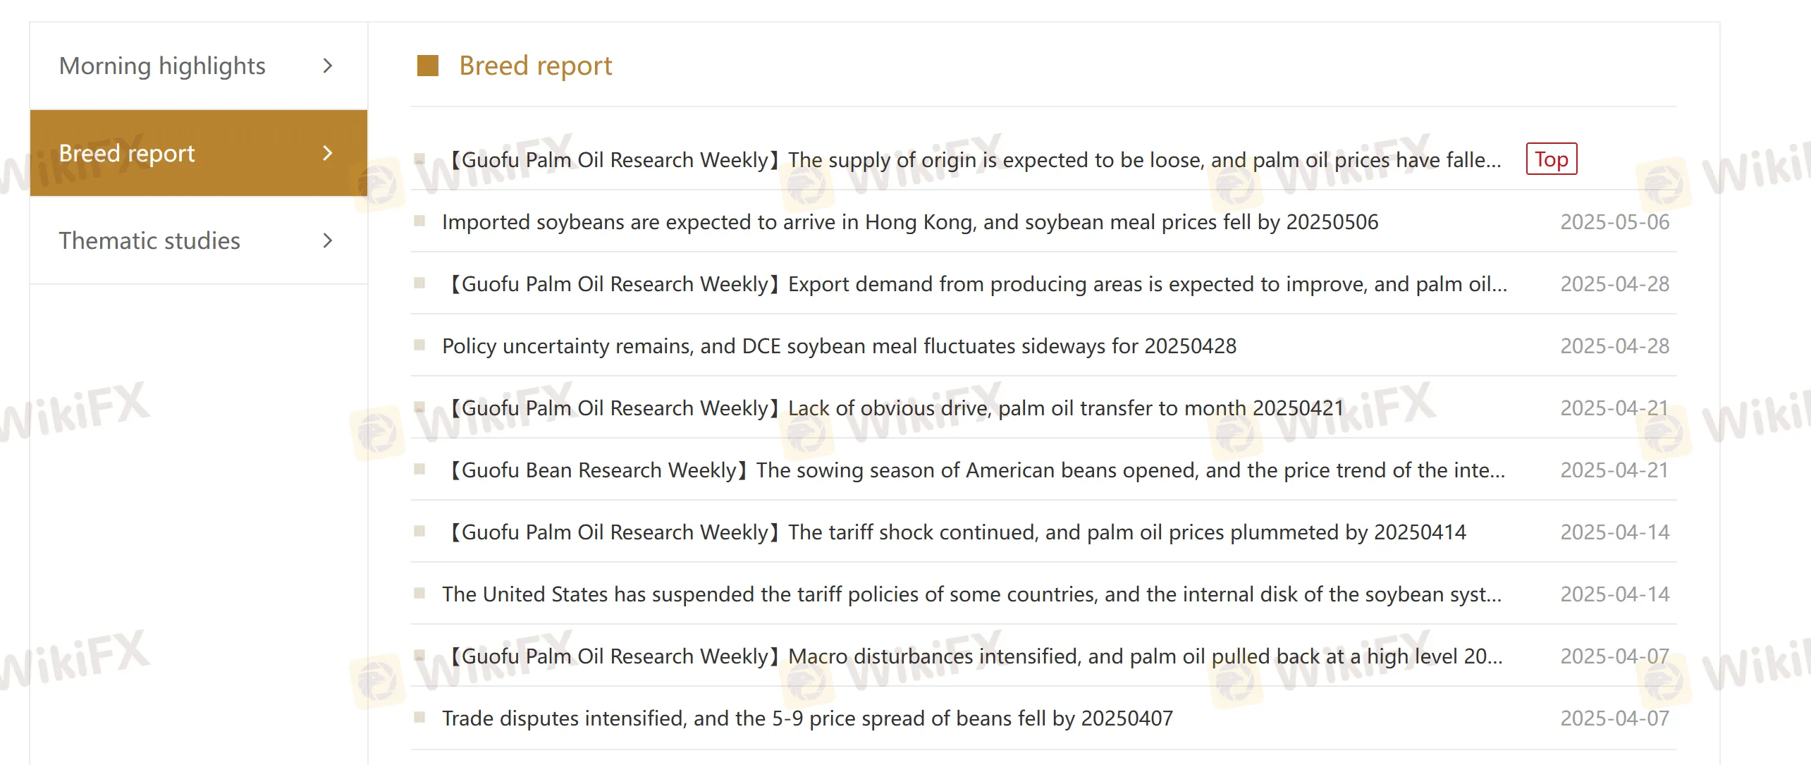Open Macro disturbances intensified palm oil report

pyautogui.click(x=974, y=656)
